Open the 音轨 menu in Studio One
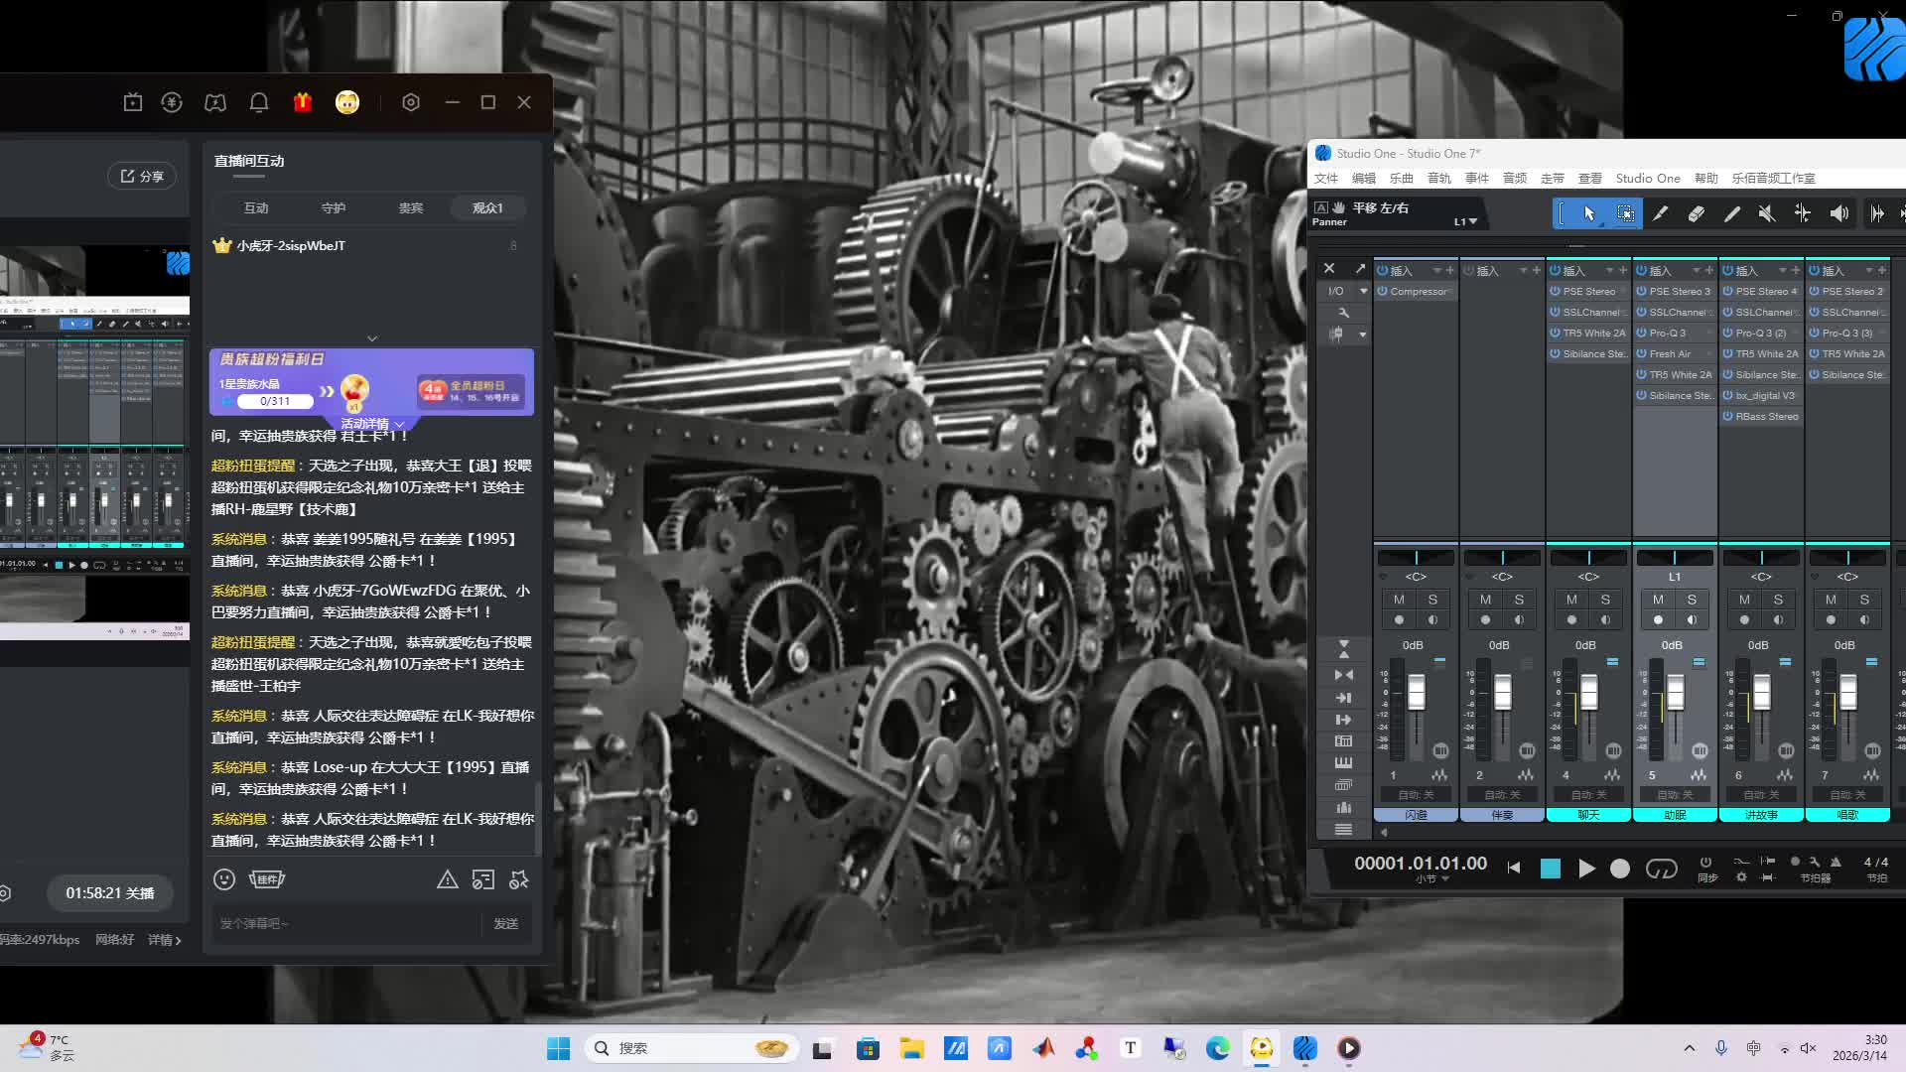This screenshot has width=1906, height=1072. coord(1438,179)
